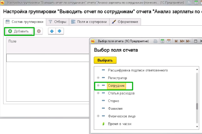This screenshot has height=134, width=202.
Task: Open the Отборы tab
Action: (58, 22)
